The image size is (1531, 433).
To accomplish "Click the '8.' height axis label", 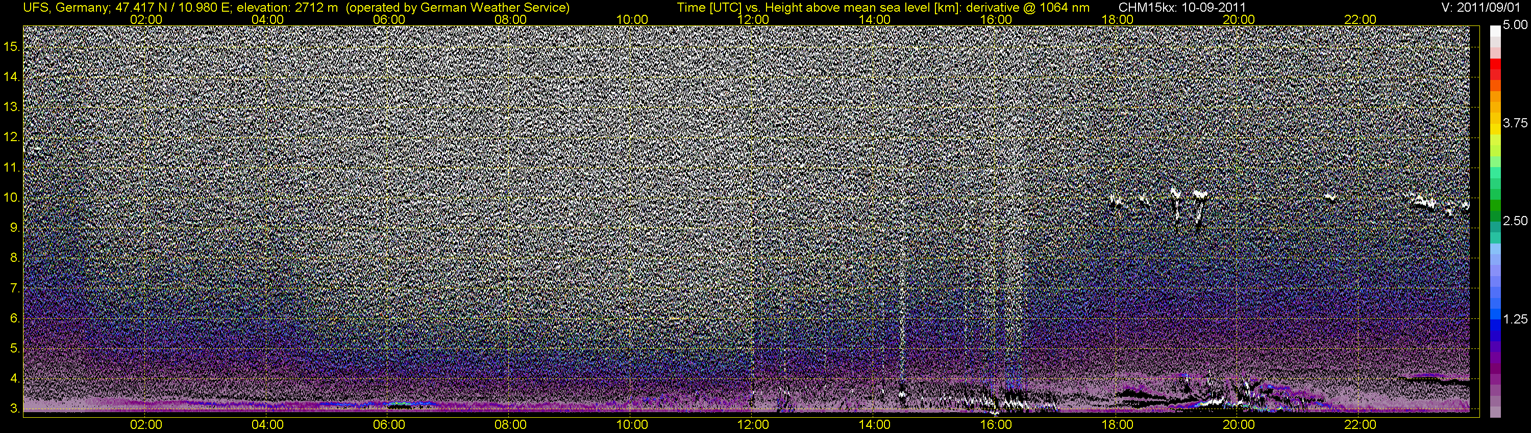I will (x=15, y=258).
